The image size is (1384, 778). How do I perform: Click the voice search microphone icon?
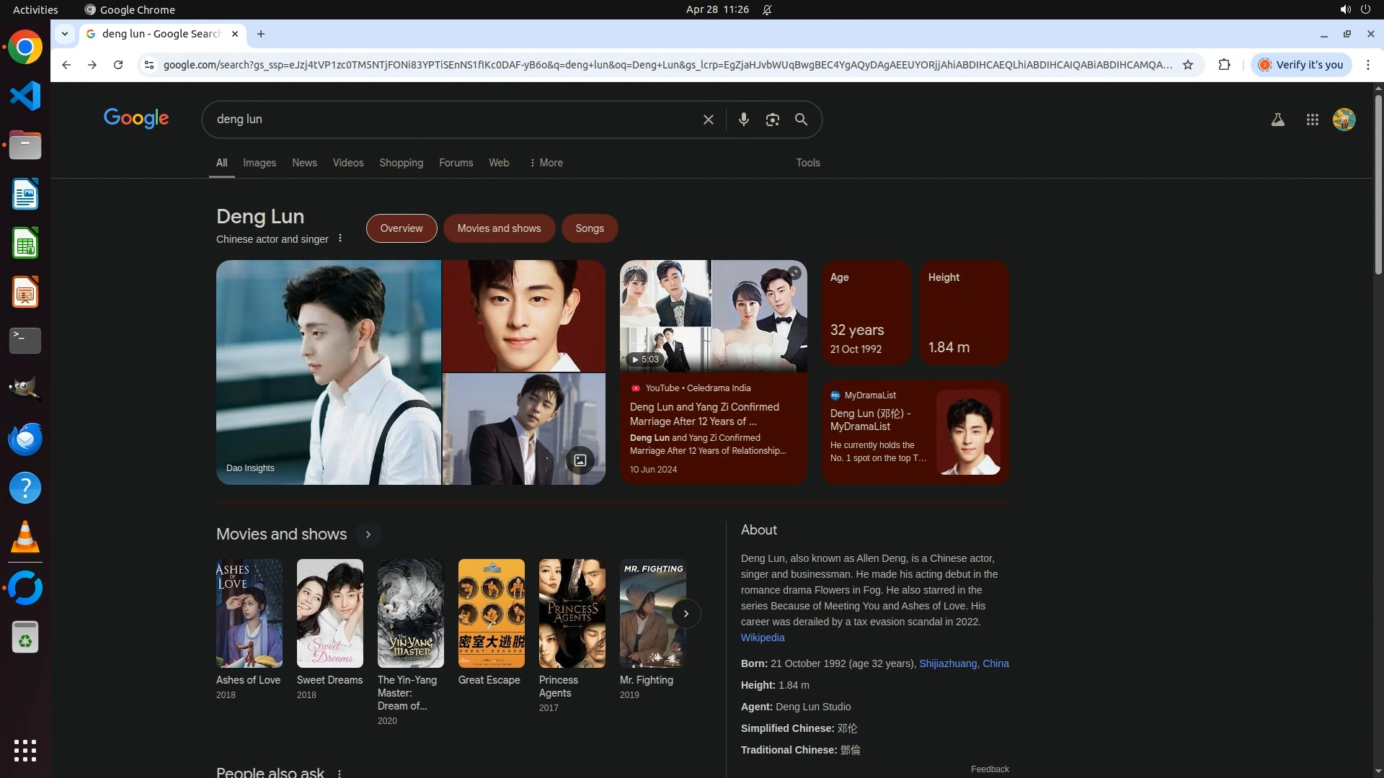743,120
